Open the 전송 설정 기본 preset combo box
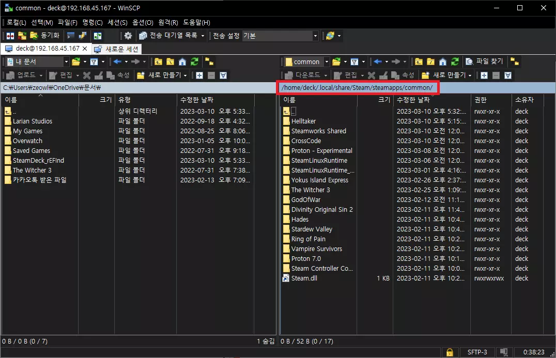Viewport: 556px width, 358px height. 280,36
